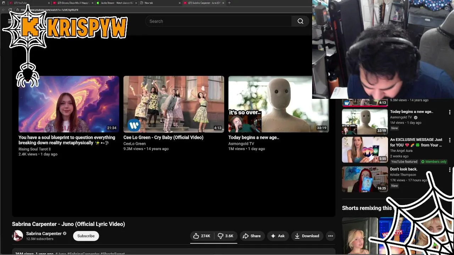Click first short thumbnail under 'Shorts remixing this'
The width and height of the screenshot is (454, 255).
point(360,236)
